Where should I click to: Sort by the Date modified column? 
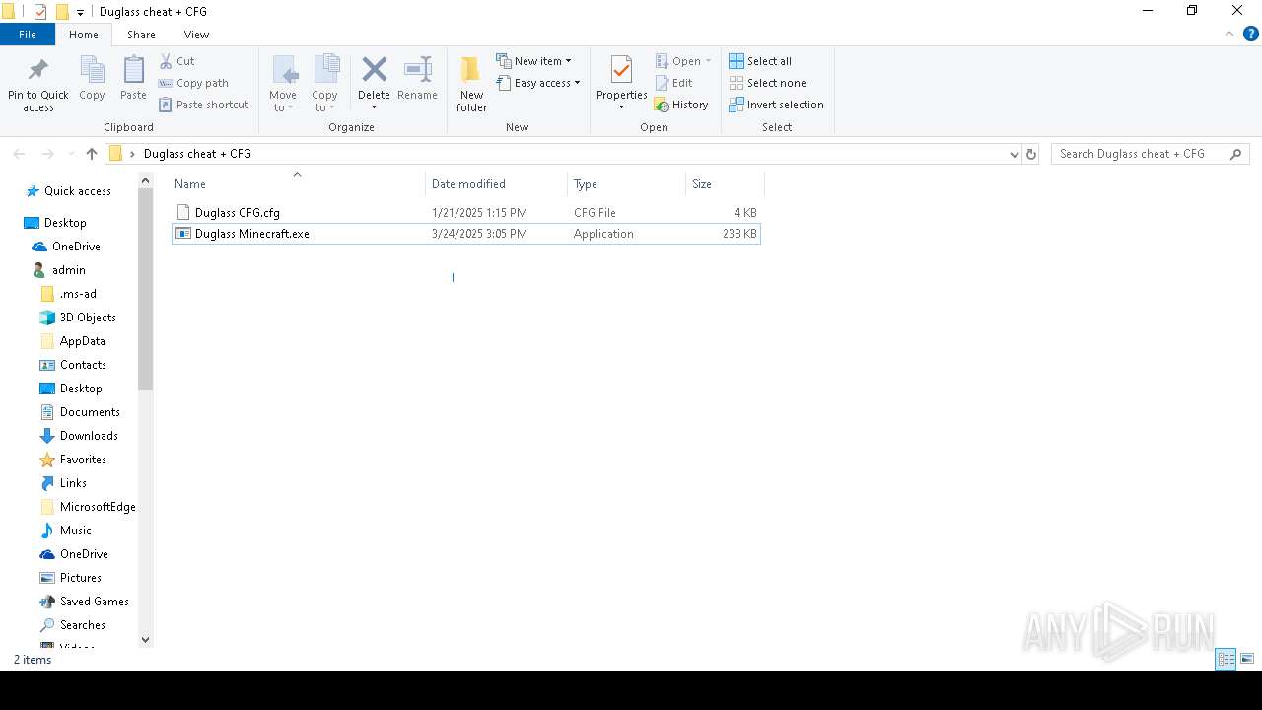[497, 184]
